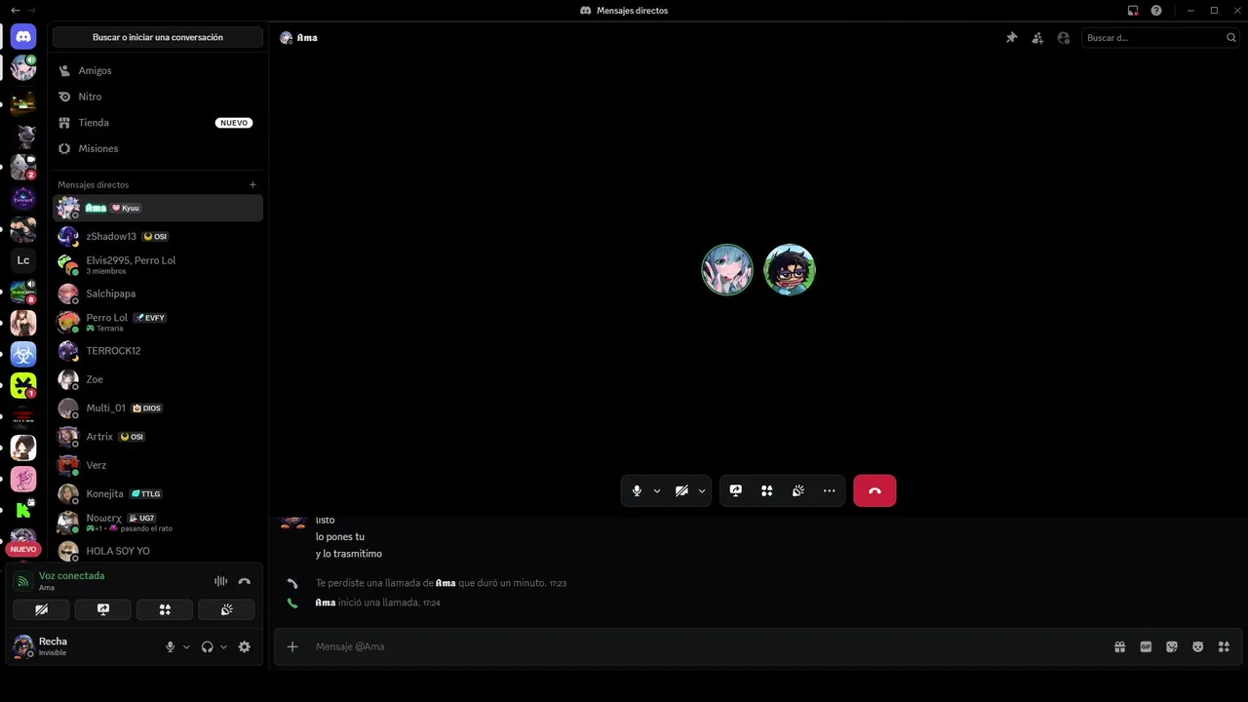
Task: Go back with title bar arrow
Action: tap(15, 11)
